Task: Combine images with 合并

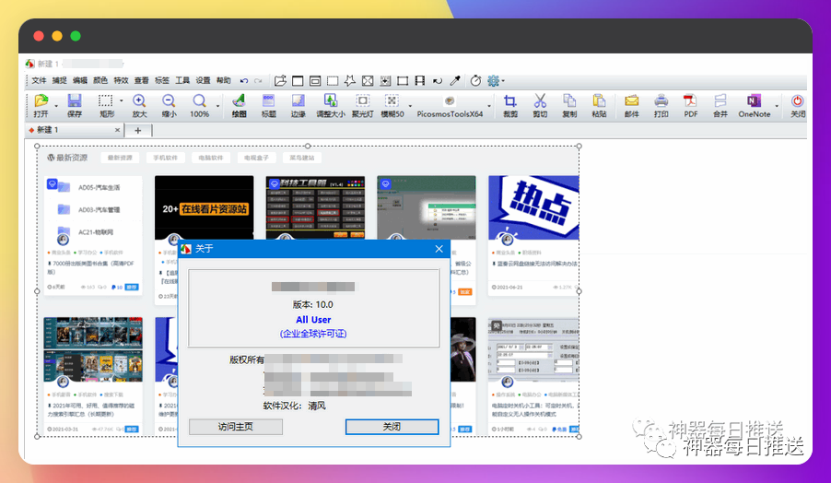Action: pos(720,105)
